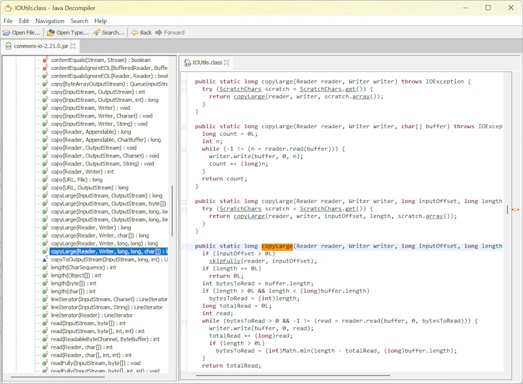
Task: Collapse the first copyLarge method code fold
Action: point(184,82)
